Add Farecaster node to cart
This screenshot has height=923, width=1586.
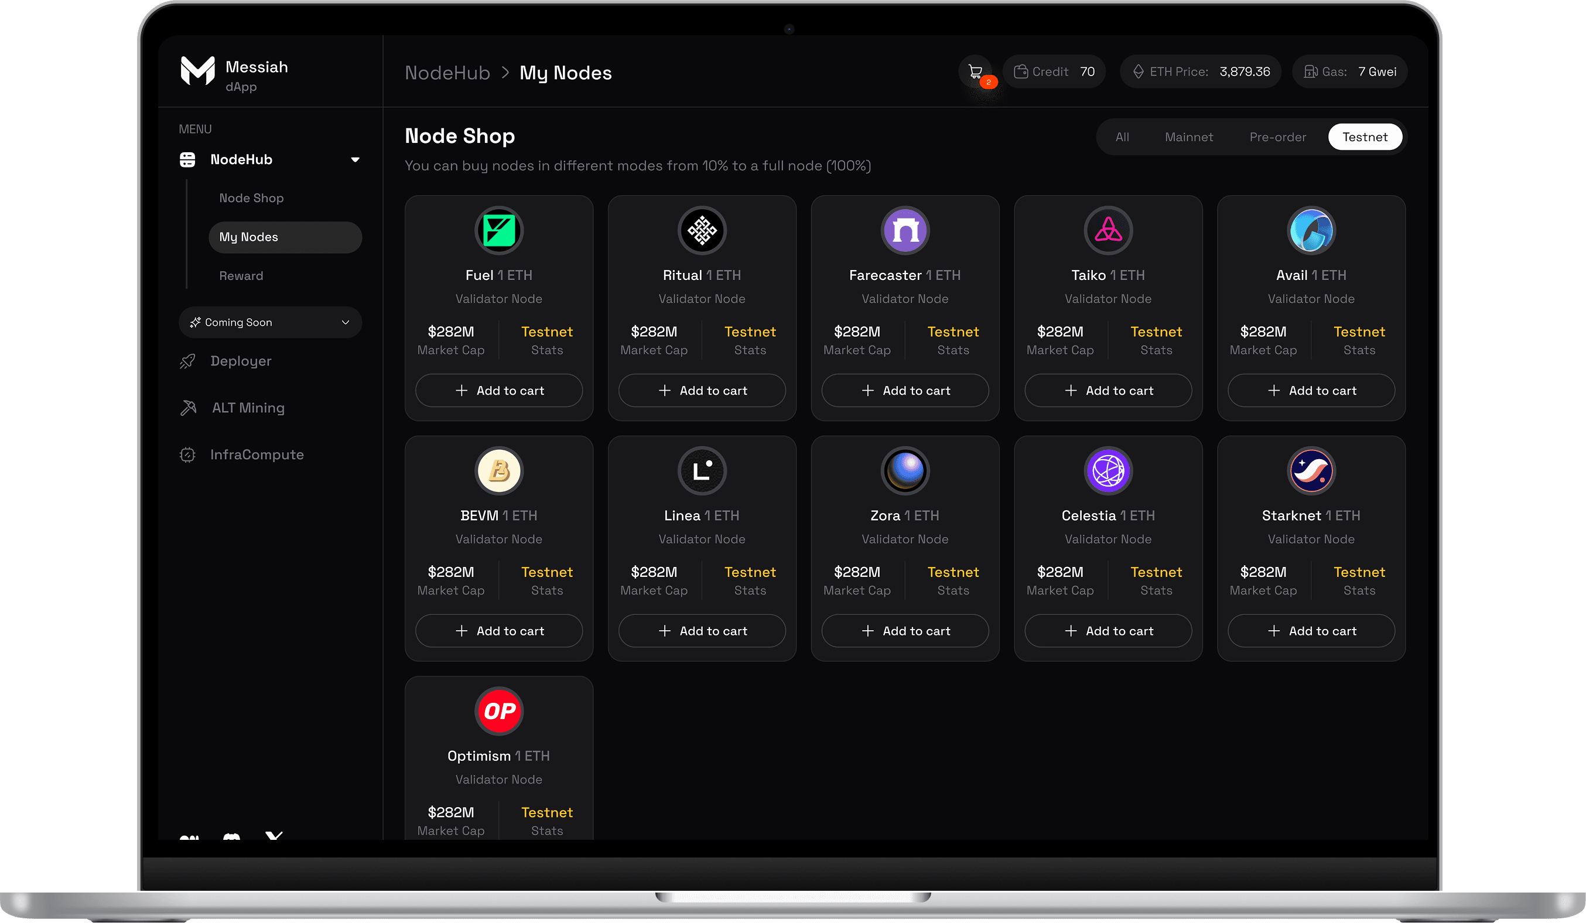click(905, 391)
